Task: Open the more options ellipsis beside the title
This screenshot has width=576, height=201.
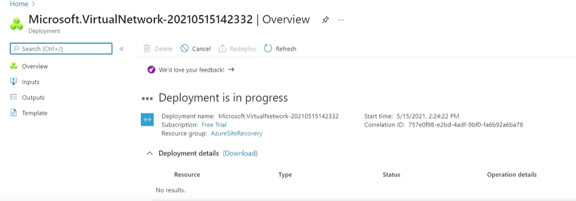Action: tap(341, 20)
